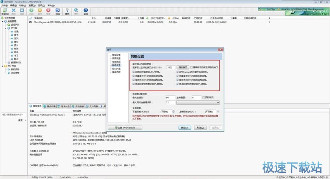Open the 编辑 menu

point(13,5)
